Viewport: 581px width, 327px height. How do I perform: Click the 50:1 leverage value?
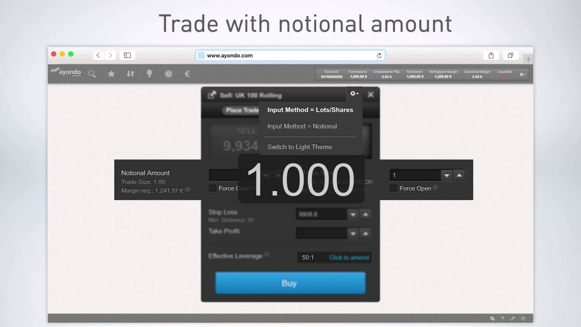(308, 258)
